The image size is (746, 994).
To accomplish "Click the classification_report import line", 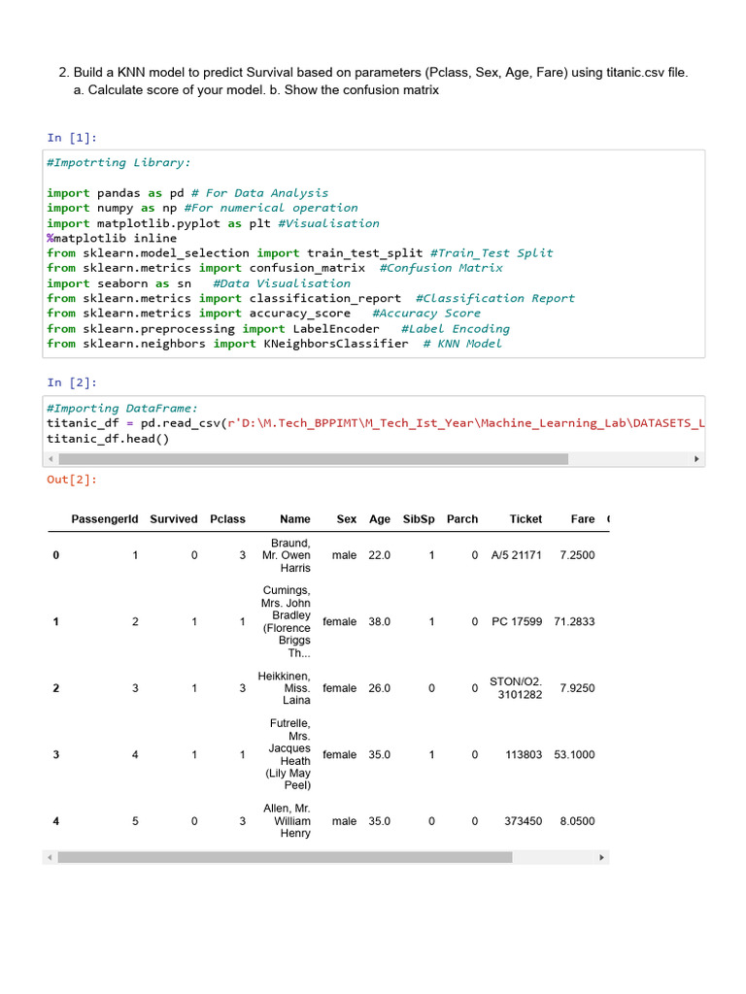I will pos(311,299).
